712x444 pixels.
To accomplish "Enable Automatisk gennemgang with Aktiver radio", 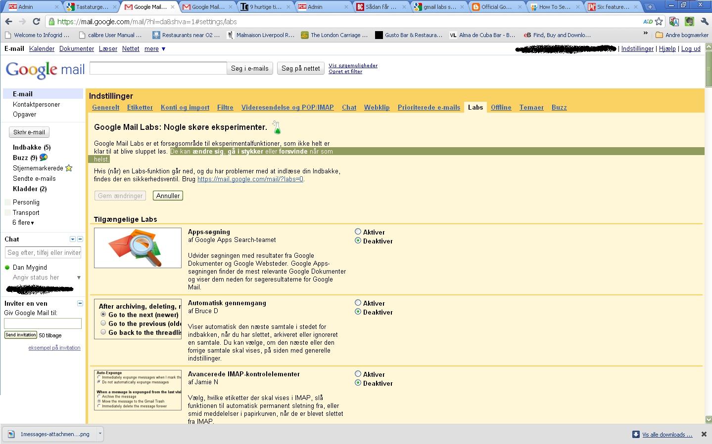I will coord(358,303).
